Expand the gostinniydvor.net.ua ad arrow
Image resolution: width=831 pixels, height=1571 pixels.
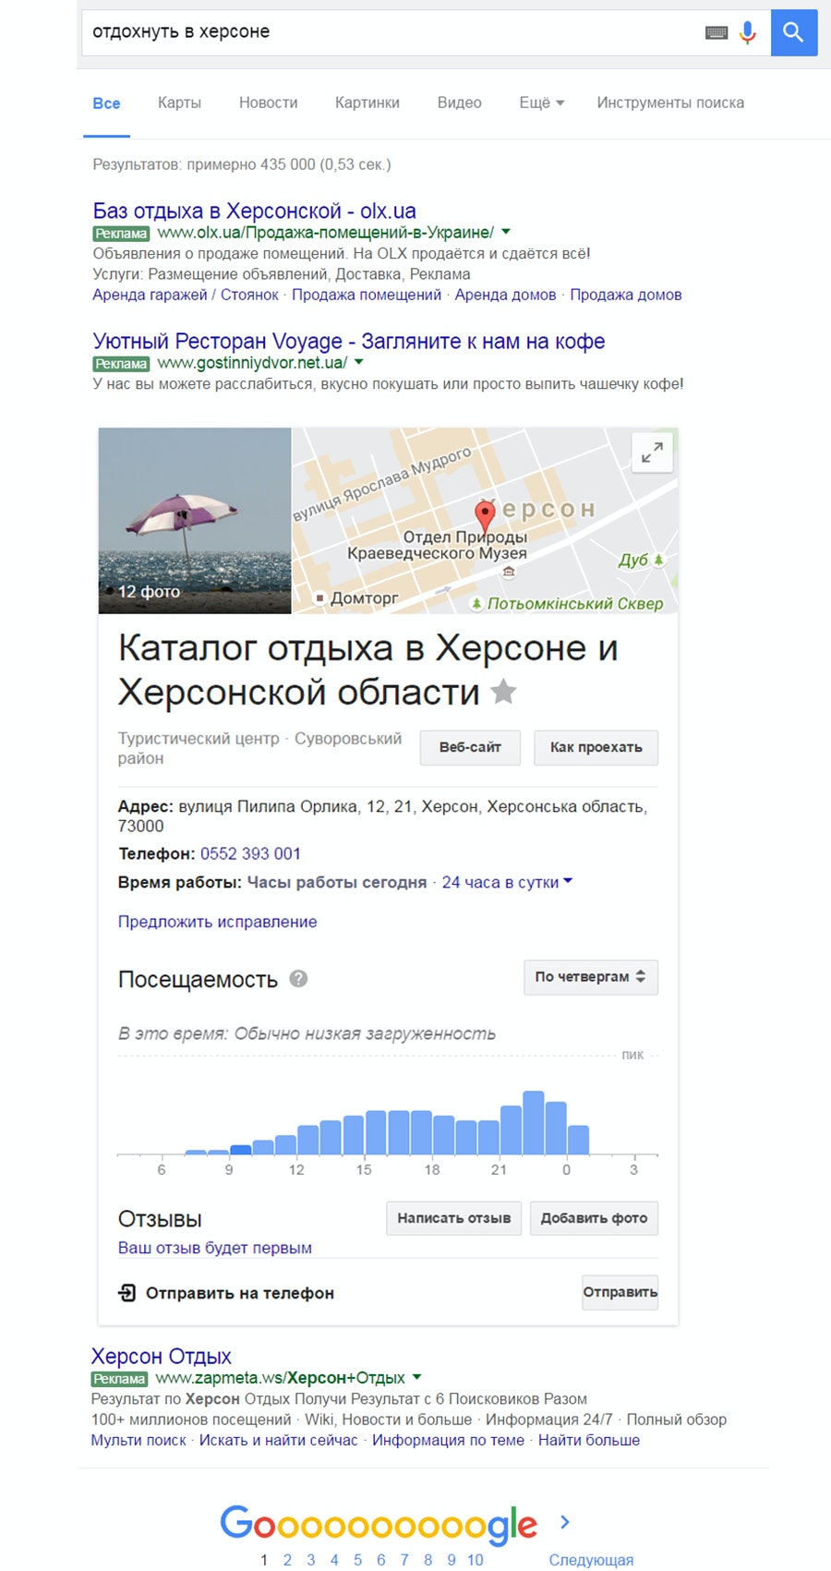359,362
